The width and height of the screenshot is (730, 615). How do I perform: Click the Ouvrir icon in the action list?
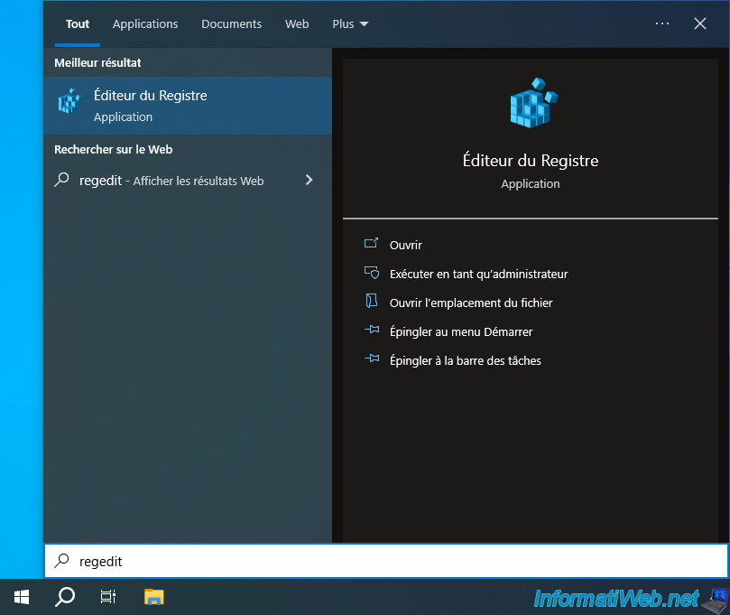coord(371,244)
